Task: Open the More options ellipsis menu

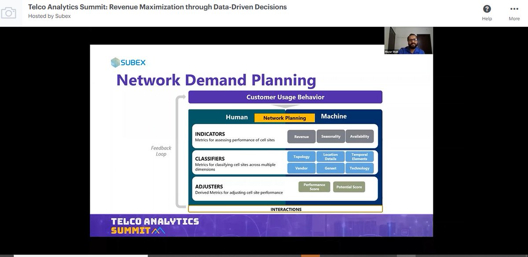Action: click(x=514, y=9)
